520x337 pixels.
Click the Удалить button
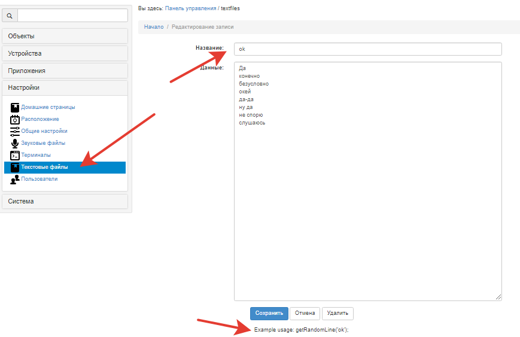pyautogui.click(x=337, y=314)
